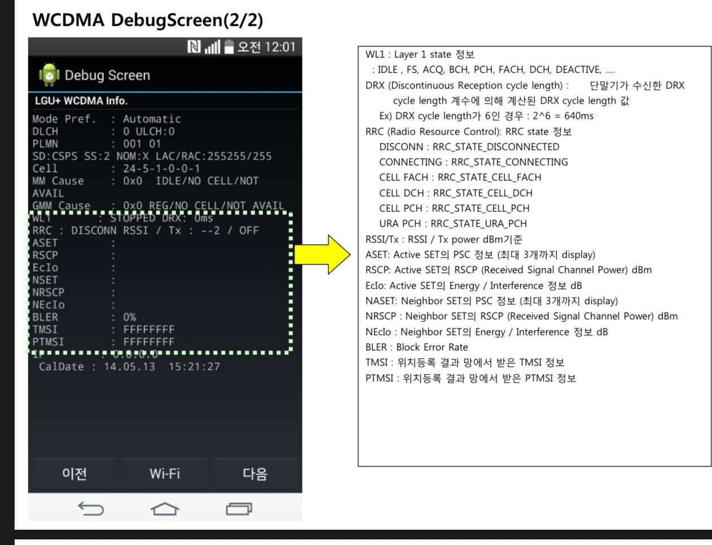
Task: Click the 'NRSCP : Neighbor SET의 RSCP' line
Action: [x=522, y=317]
